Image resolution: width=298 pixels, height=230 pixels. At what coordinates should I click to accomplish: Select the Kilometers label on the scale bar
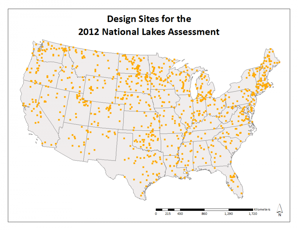(x=262, y=209)
